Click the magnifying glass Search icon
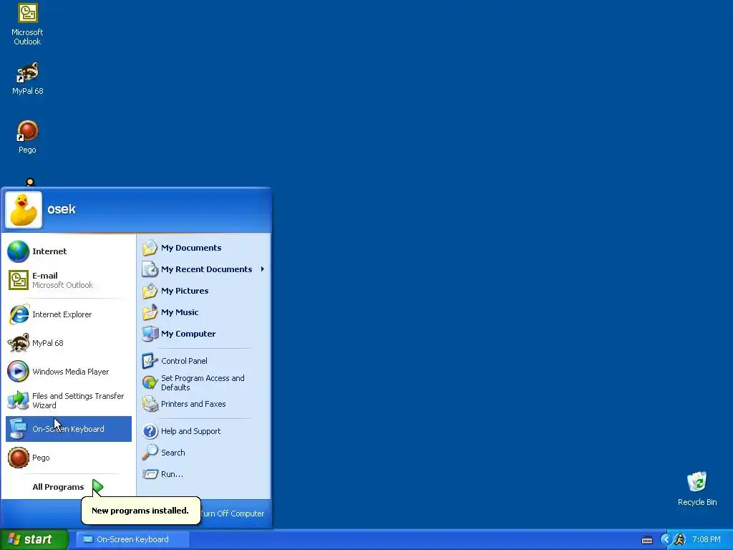 [x=150, y=453]
